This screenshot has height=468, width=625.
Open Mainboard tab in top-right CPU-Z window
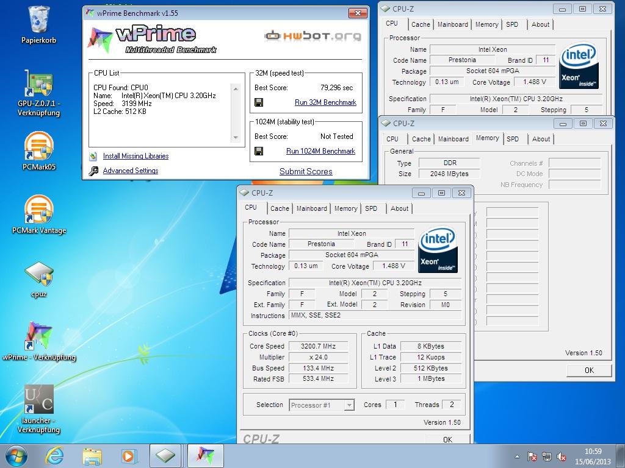[452, 24]
